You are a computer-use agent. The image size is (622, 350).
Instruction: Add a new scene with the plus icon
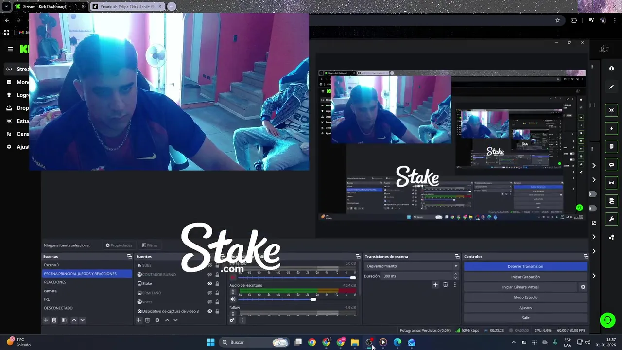(46, 320)
